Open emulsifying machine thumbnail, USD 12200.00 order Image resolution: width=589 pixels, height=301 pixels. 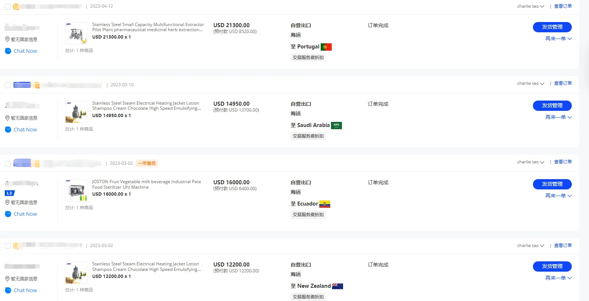[76, 273]
